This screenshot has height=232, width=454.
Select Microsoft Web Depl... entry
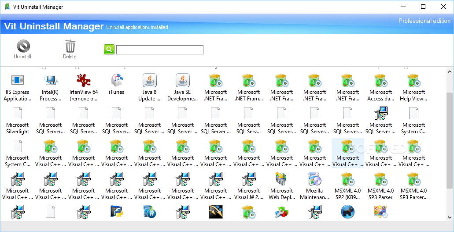[x=281, y=186]
